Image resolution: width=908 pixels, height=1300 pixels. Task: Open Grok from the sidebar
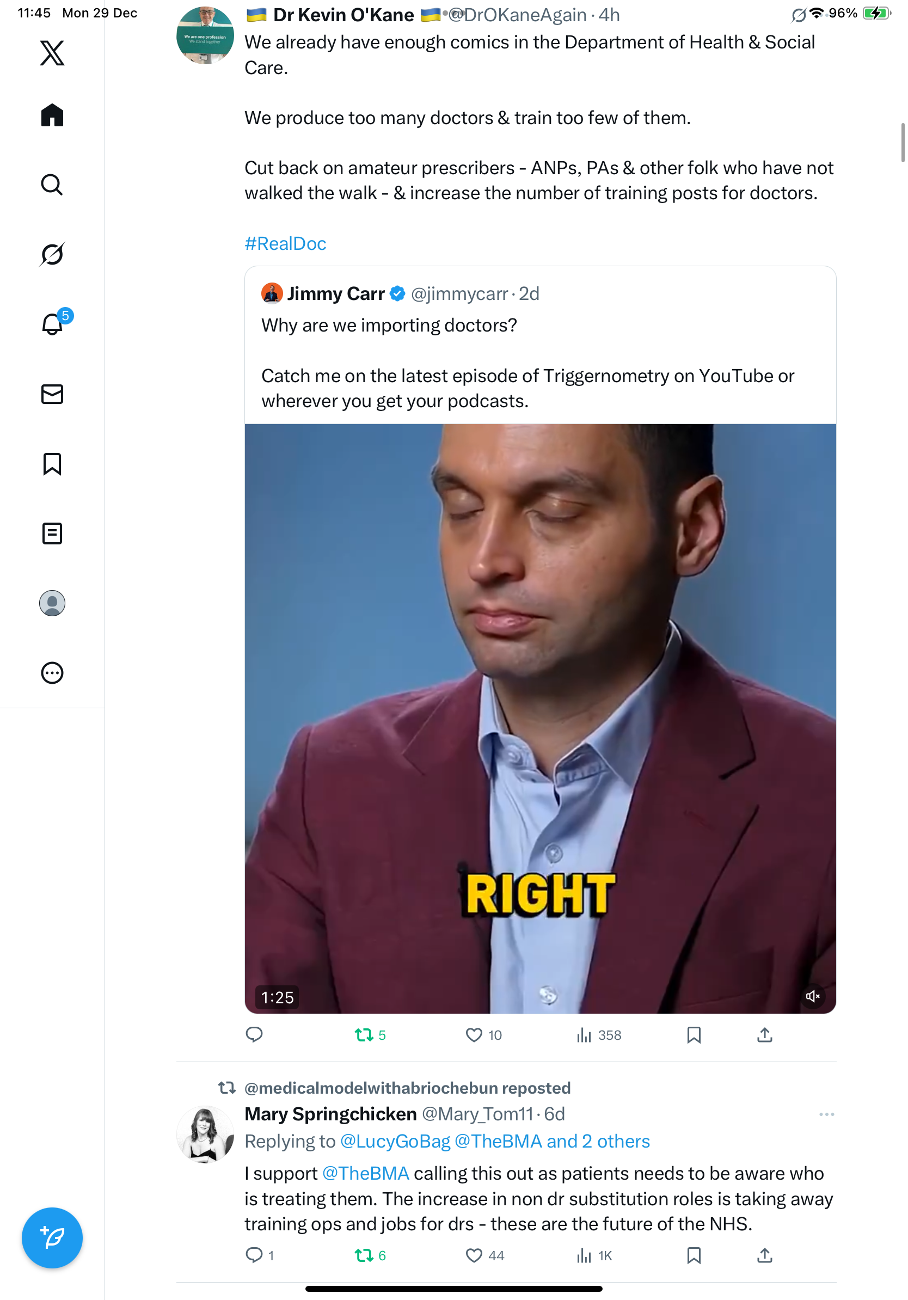[x=52, y=254]
